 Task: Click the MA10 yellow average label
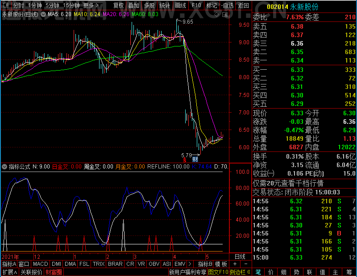[87, 14]
